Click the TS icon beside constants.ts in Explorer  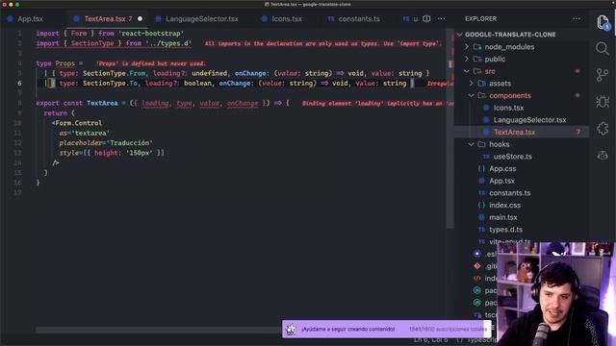click(x=481, y=193)
